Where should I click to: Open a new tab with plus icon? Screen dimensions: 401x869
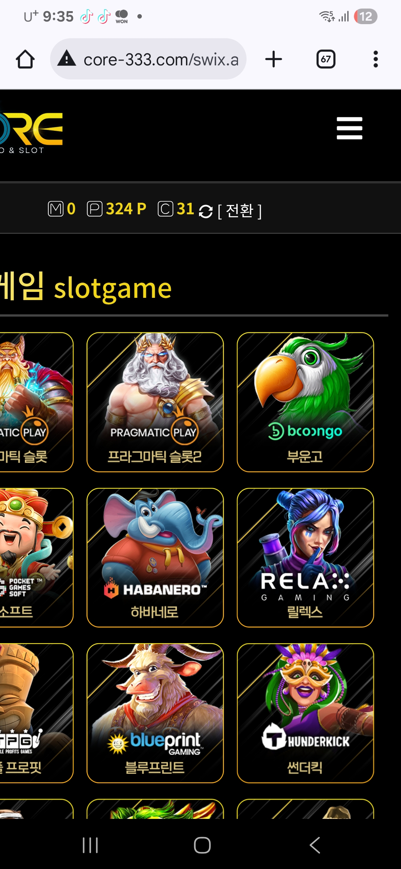274,59
